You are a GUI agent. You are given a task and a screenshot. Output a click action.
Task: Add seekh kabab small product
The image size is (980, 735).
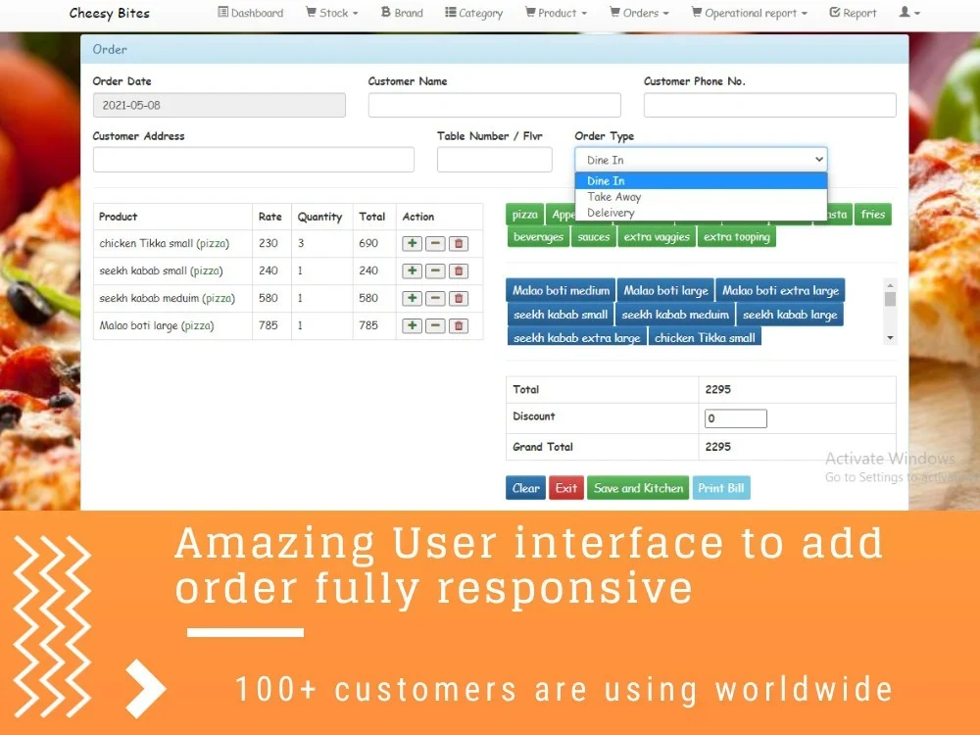click(560, 315)
